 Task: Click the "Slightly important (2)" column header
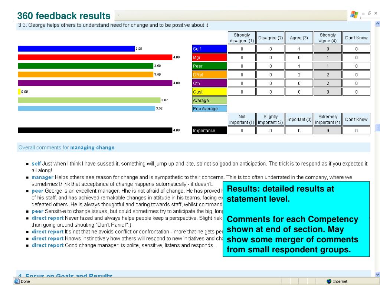tap(271, 119)
